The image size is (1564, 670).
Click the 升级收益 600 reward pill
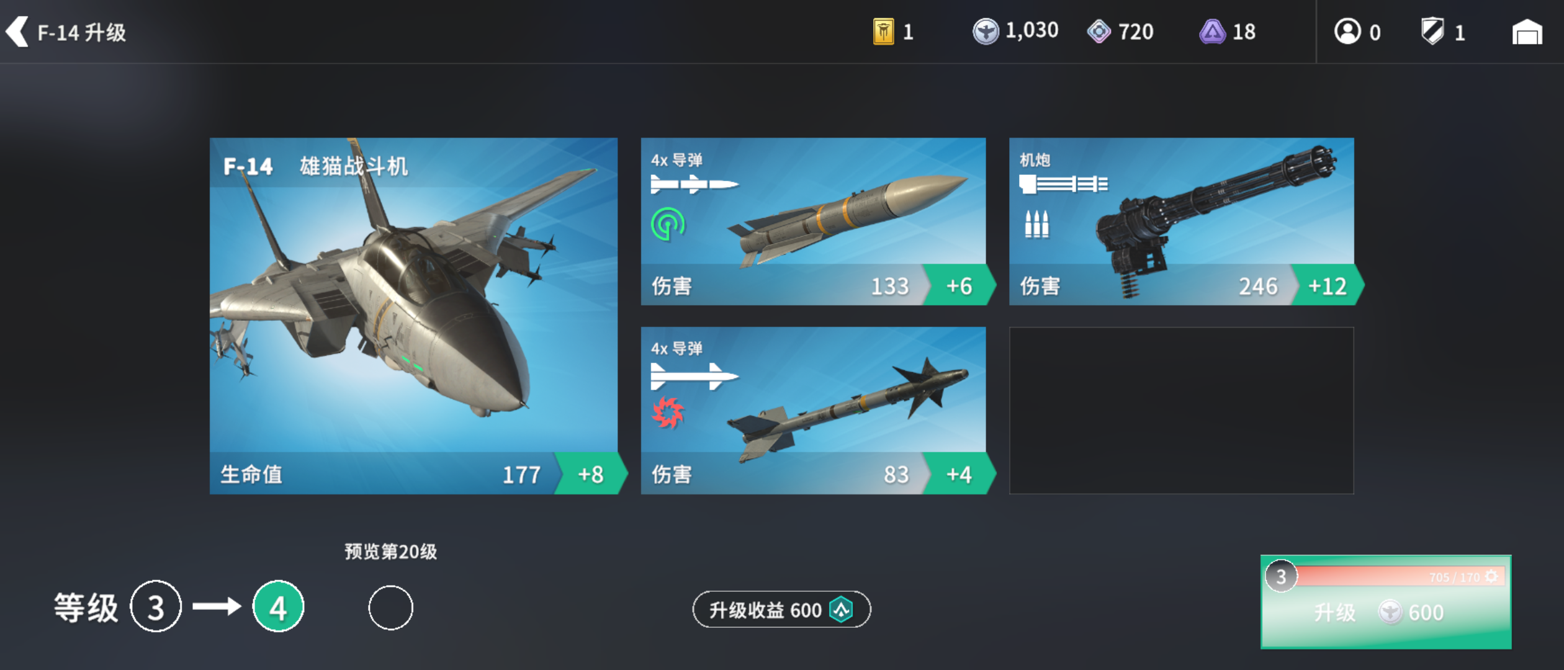(x=781, y=610)
